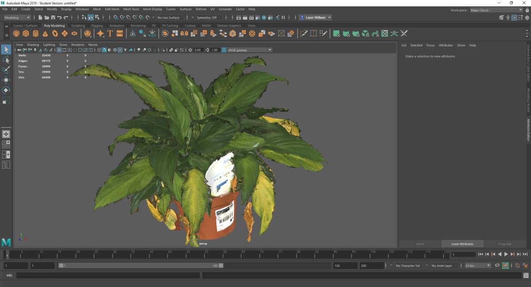Activate the Lasso Select tool
The height and width of the screenshot is (287, 531).
[x=6, y=60]
